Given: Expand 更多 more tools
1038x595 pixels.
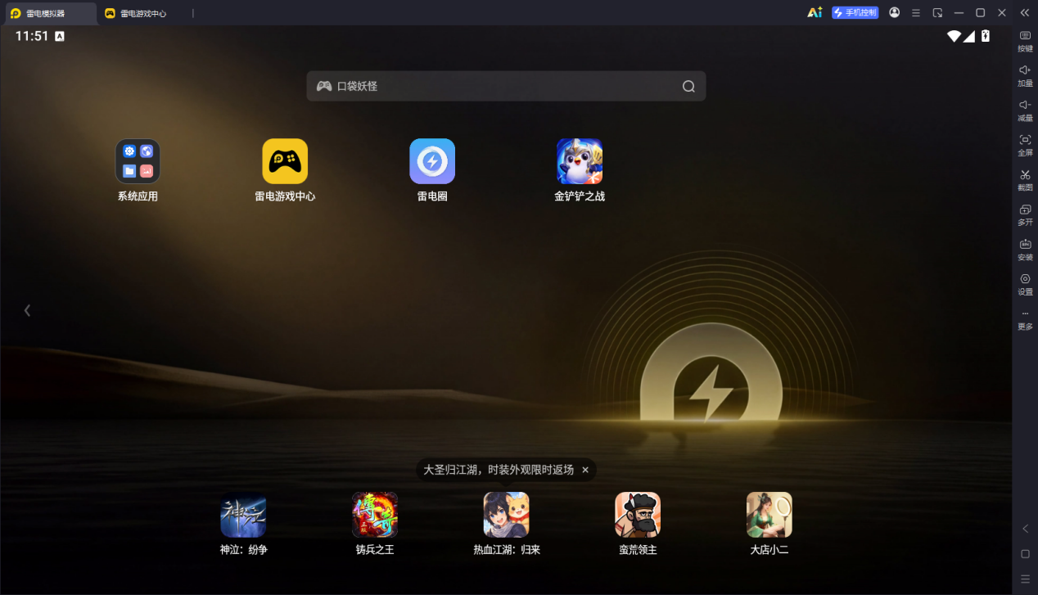Looking at the screenshot, I should point(1025,319).
